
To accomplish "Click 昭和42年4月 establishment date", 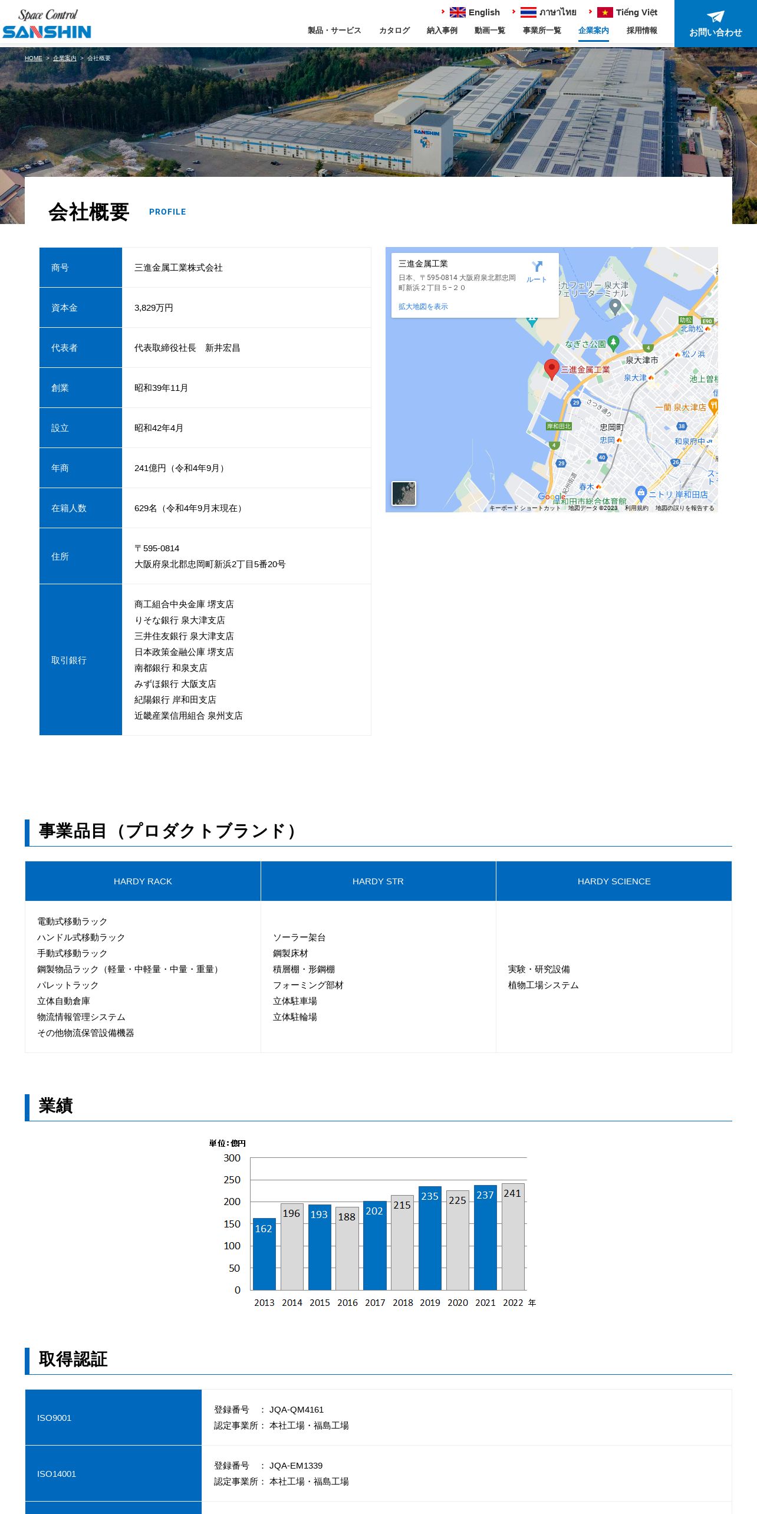I will (159, 428).
